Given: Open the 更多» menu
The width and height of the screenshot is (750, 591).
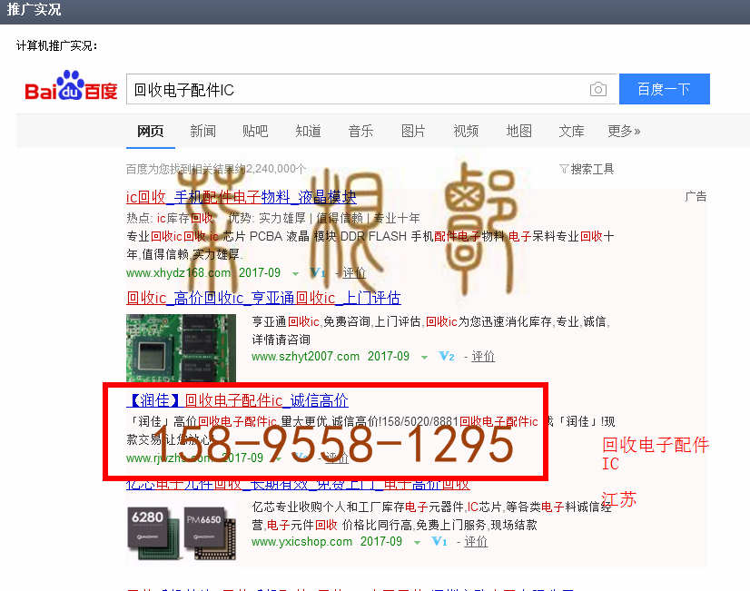Looking at the screenshot, I should (623, 131).
